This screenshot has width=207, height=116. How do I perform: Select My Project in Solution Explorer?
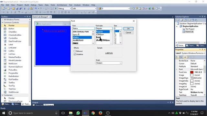coord(190,29)
